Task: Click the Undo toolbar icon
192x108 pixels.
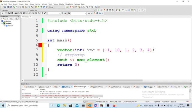Action: [14, 7]
